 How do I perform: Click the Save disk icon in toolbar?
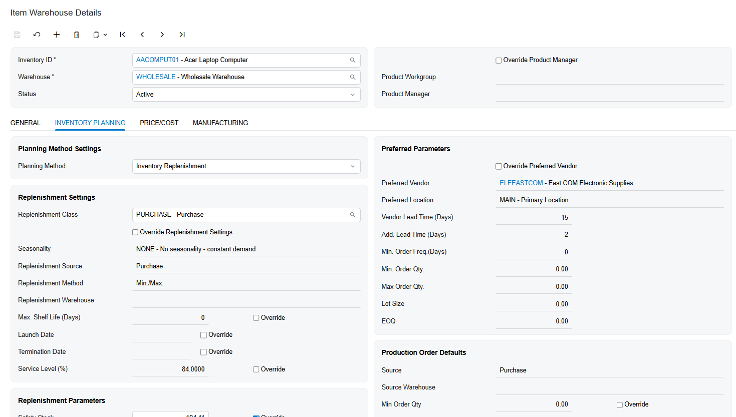tap(17, 35)
